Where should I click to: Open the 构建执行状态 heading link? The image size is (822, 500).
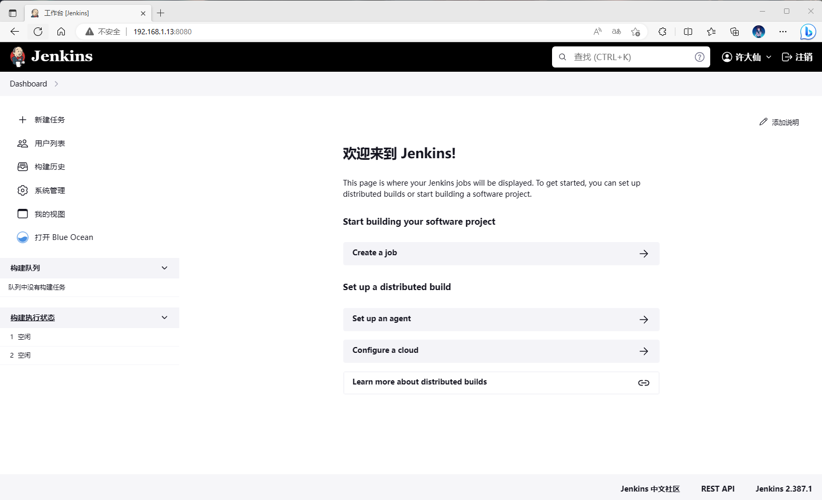[x=33, y=318]
